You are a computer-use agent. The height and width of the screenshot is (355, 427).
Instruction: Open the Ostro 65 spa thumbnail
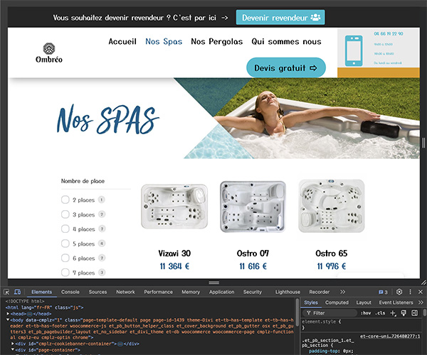(x=332, y=206)
